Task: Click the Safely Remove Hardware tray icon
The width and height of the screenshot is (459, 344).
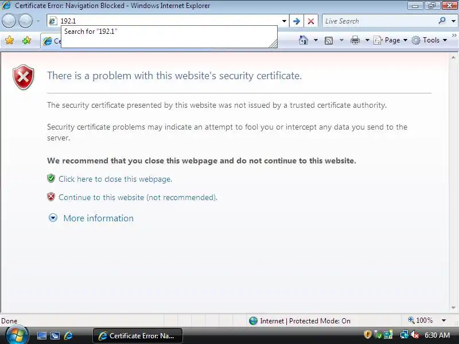Action: pyautogui.click(x=378, y=334)
